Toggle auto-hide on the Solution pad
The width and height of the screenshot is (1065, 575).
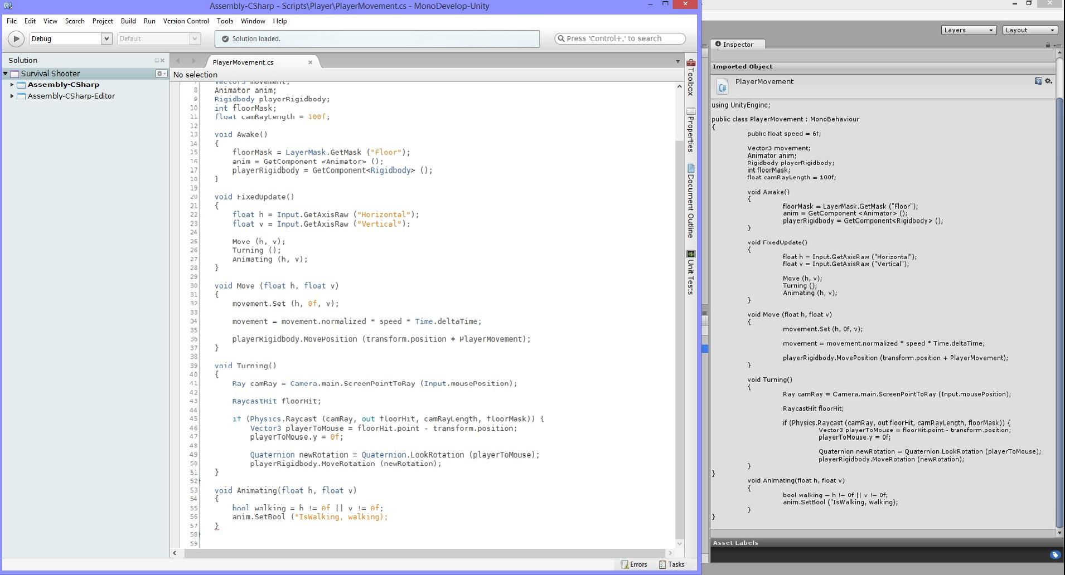pos(156,60)
